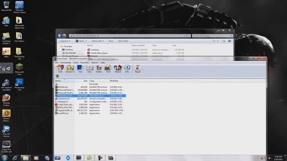This screenshot has width=287, height=161.
Task: Select the install_flash_player row in WinRAR
Action: [90, 105]
